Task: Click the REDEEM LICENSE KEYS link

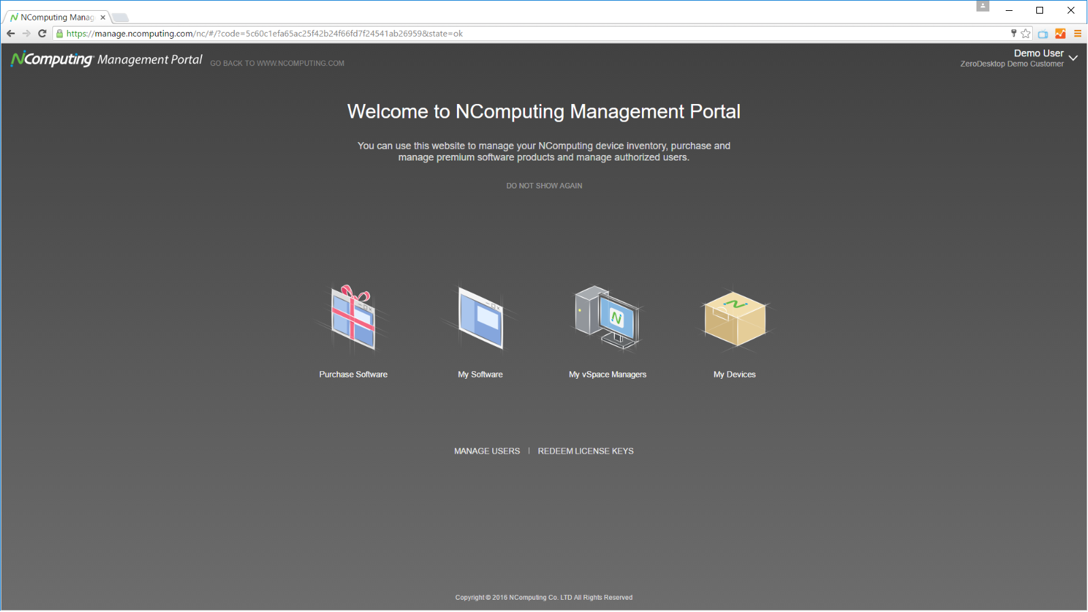Action: [x=585, y=451]
